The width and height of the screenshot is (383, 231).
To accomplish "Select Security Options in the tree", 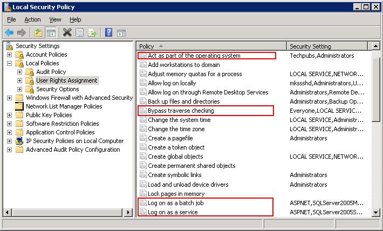I will click(x=57, y=89).
